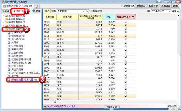The width and height of the screenshot is (182, 111).
Task: Toggle the 暫停報價 checkbox
Action: tap(91, 11)
